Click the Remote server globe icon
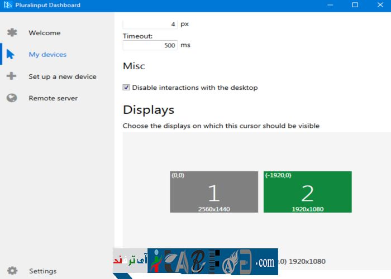Screen dimensions: 391x279 pos(12,98)
